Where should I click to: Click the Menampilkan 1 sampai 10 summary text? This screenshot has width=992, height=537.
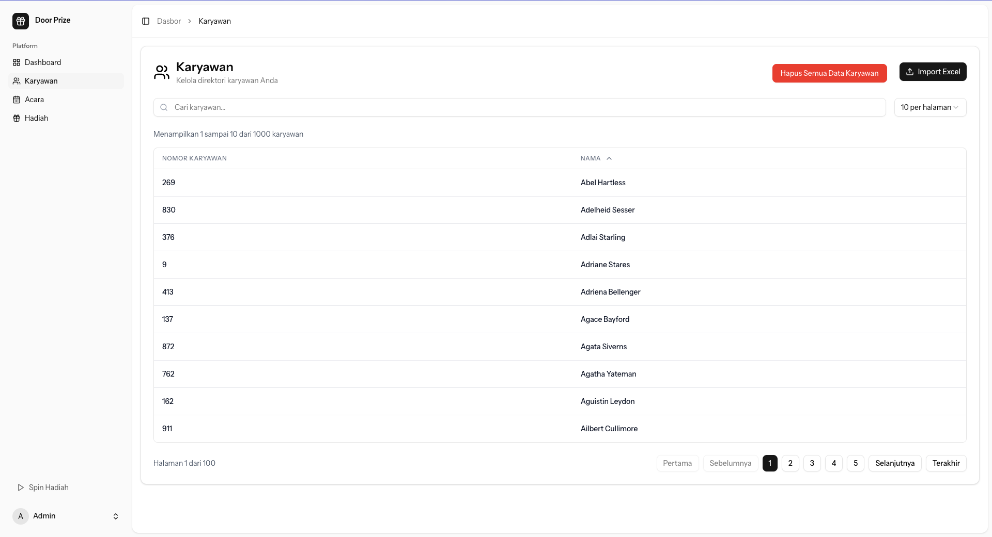click(228, 134)
